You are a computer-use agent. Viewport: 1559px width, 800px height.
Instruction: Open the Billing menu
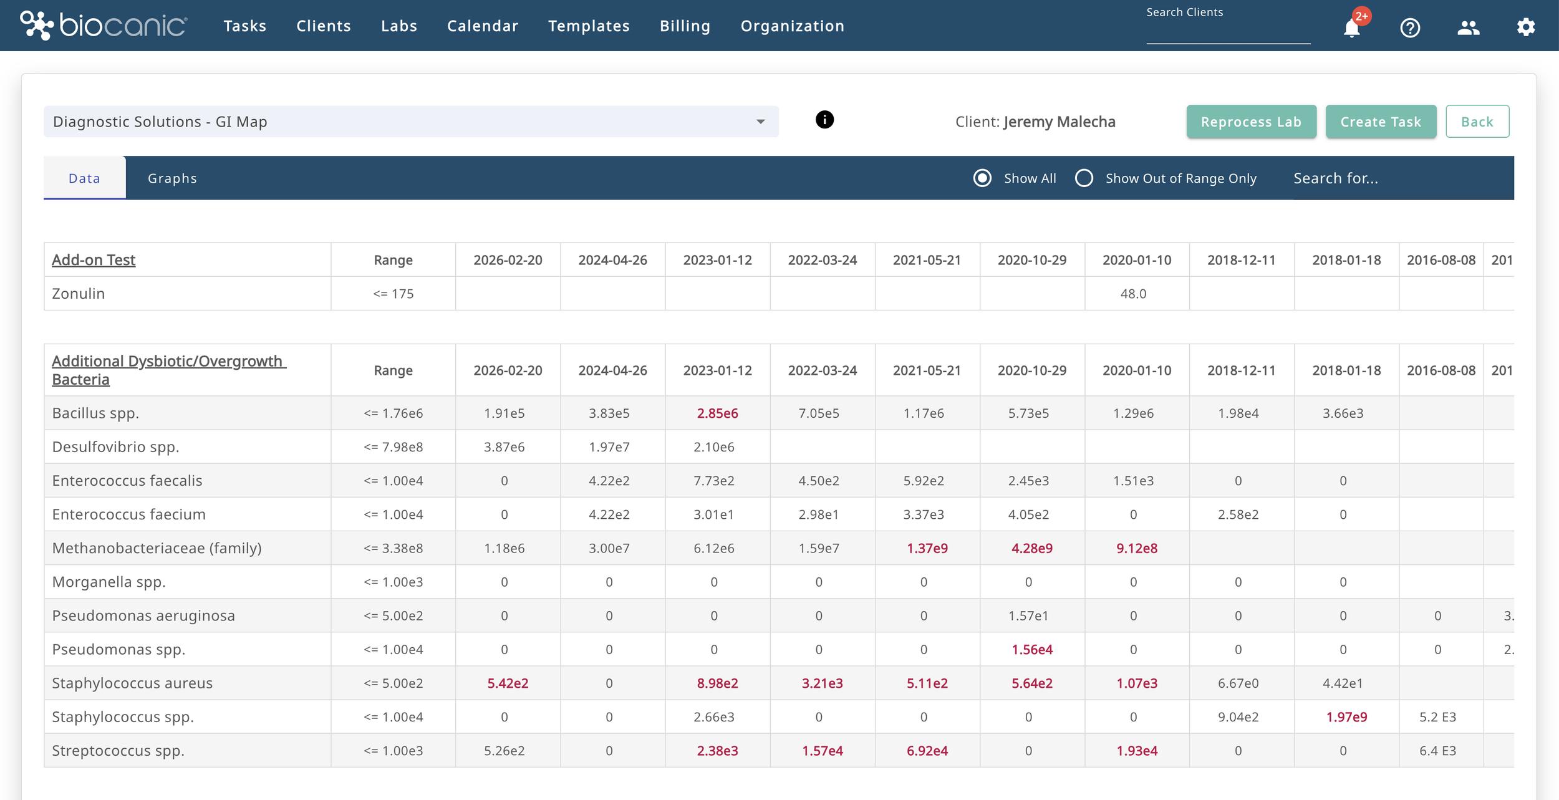685,26
